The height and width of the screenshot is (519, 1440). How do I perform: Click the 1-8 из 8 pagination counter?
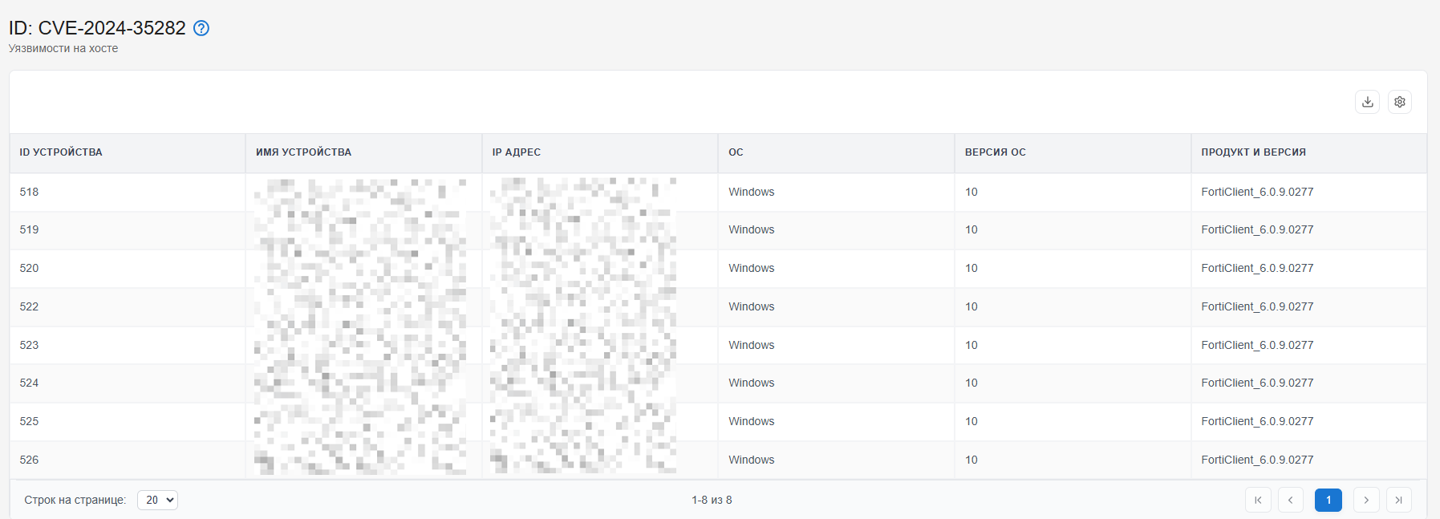[x=712, y=500]
